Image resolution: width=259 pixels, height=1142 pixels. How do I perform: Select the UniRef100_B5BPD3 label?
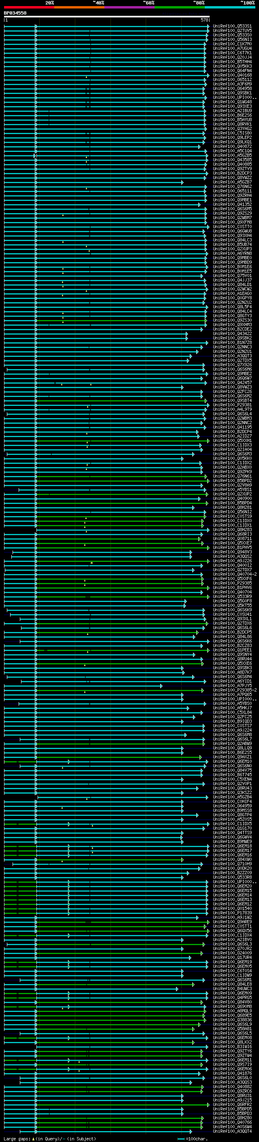(232, 1113)
